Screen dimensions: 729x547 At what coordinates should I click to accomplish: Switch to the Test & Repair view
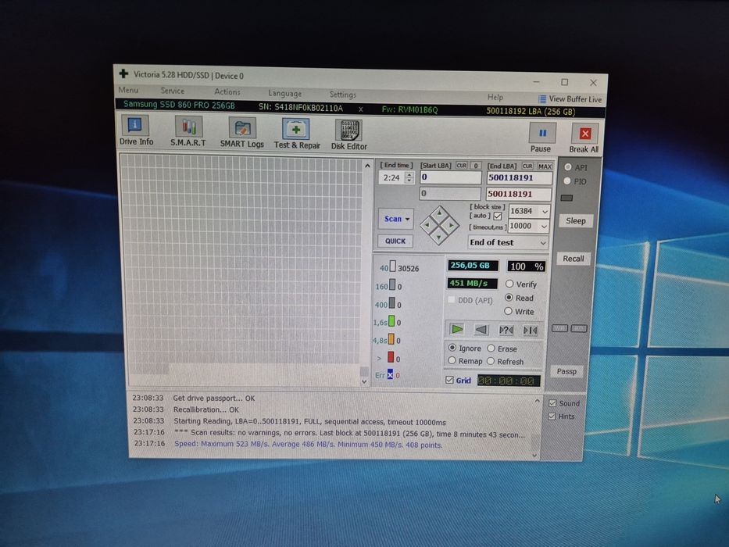(x=297, y=134)
